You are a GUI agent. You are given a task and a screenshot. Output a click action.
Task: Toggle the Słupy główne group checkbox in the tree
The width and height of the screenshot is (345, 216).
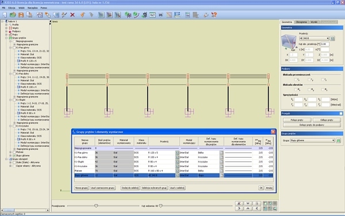(x=14, y=156)
